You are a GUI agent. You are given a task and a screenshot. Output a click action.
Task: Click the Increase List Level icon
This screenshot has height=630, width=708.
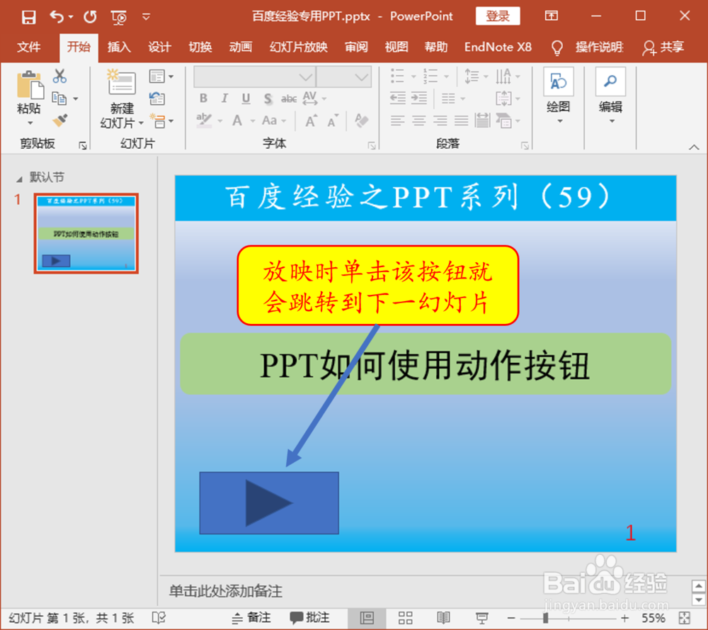click(419, 98)
